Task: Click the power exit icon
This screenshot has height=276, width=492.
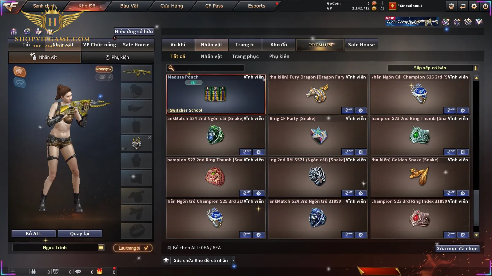Action: pyautogui.click(x=486, y=6)
